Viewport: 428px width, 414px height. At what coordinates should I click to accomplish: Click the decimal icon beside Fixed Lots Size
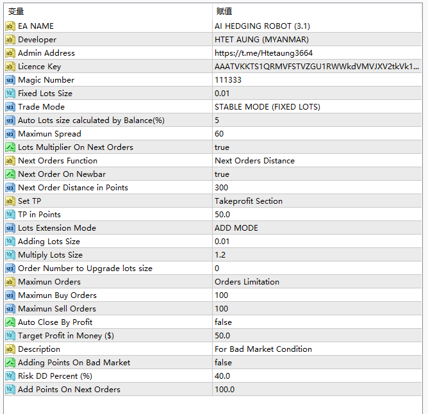coord(10,94)
